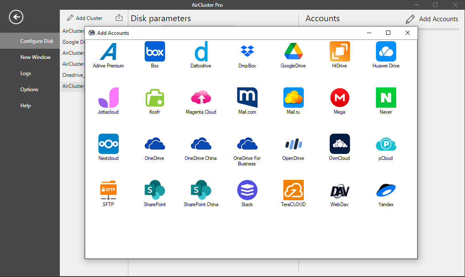Screen dimensions: 465x277
Task: Pick the WebDav connection icon
Action: click(x=339, y=190)
